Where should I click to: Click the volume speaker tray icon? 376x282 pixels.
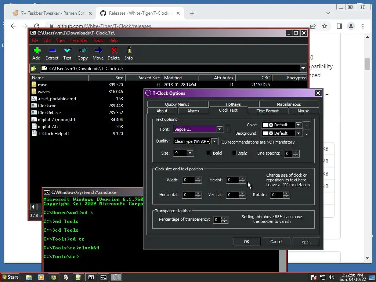[332, 278]
